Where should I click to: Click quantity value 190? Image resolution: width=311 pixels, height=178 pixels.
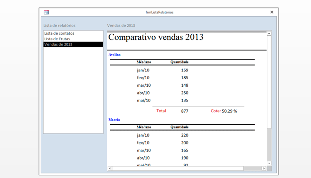point(185,158)
